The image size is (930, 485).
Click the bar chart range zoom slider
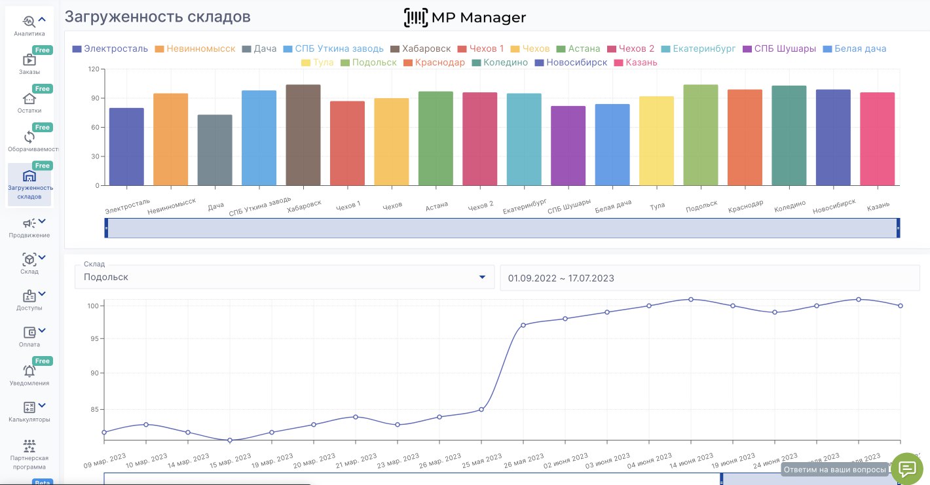[x=502, y=228]
